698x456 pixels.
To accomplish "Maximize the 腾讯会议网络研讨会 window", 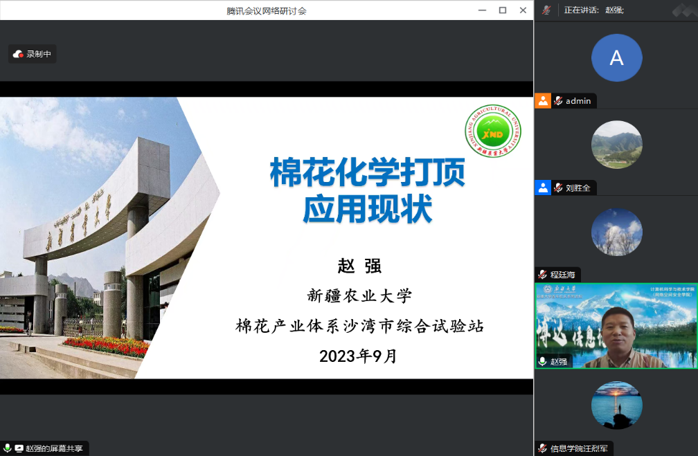I will click(503, 10).
